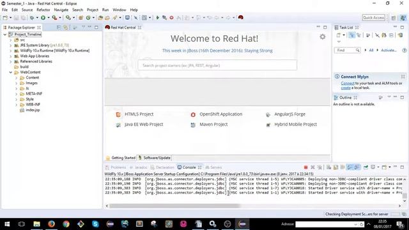Image resolution: width=409 pixels, height=230 pixels.
Task: Toggle Show Console When Standard Out Changes
Action: pos(350,167)
